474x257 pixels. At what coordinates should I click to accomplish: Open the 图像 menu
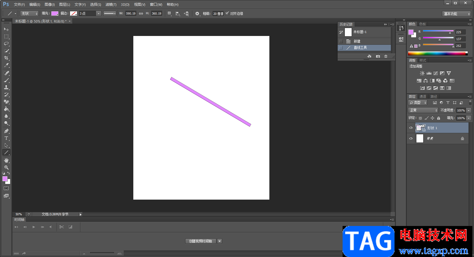(x=49, y=4)
